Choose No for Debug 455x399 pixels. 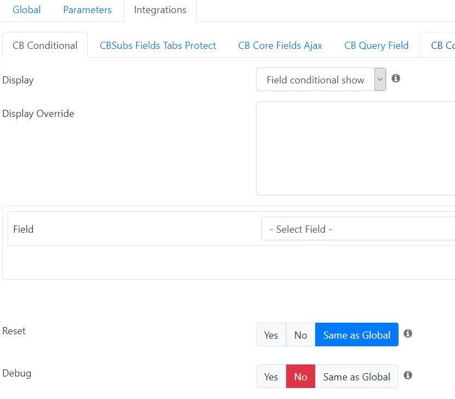tap(300, 376)
